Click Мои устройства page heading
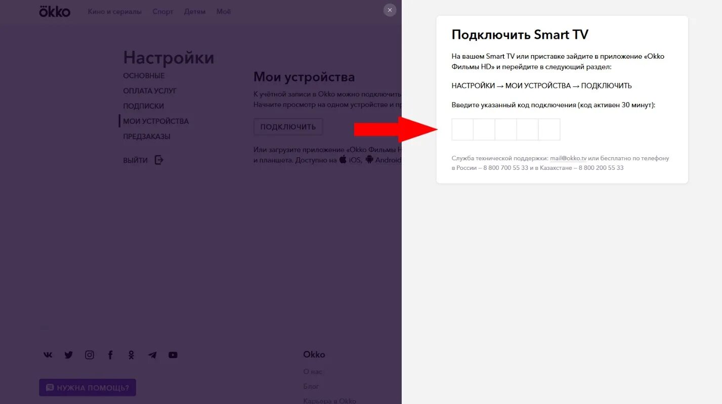This screenshot has width=722, height=404. click(x=304, y=77)
